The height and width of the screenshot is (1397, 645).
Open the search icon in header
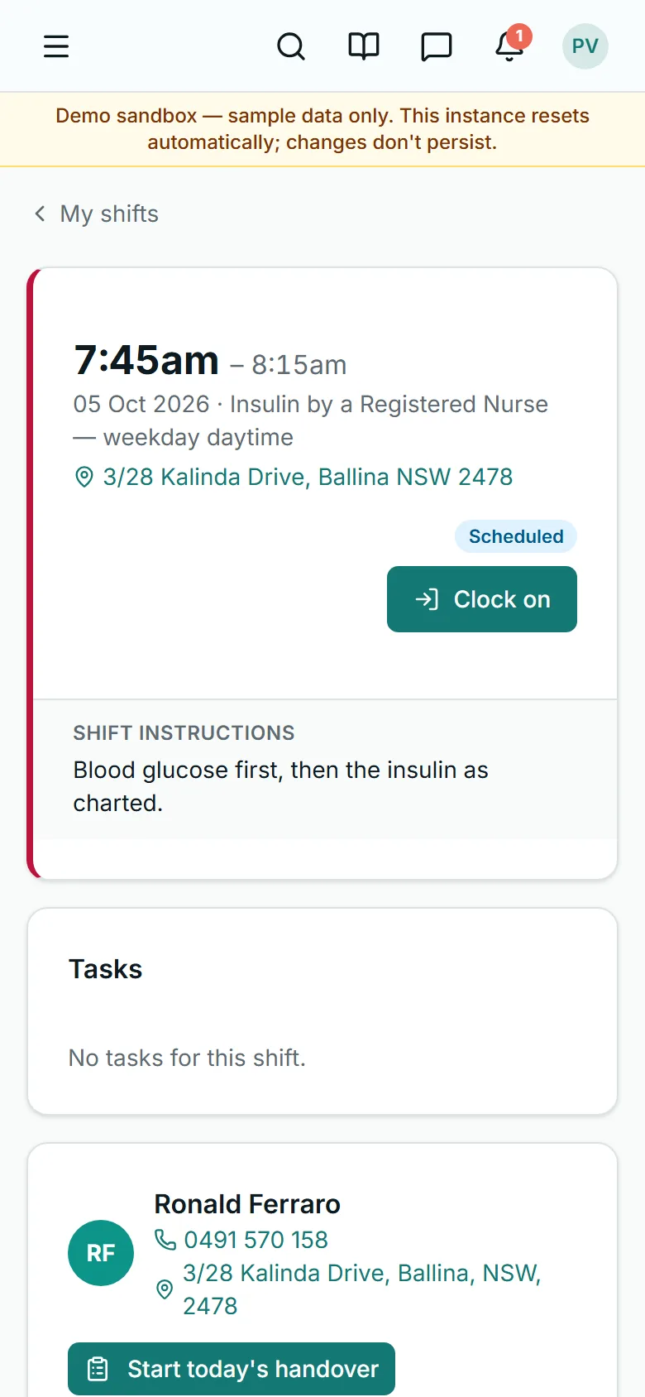click(291, 46)
